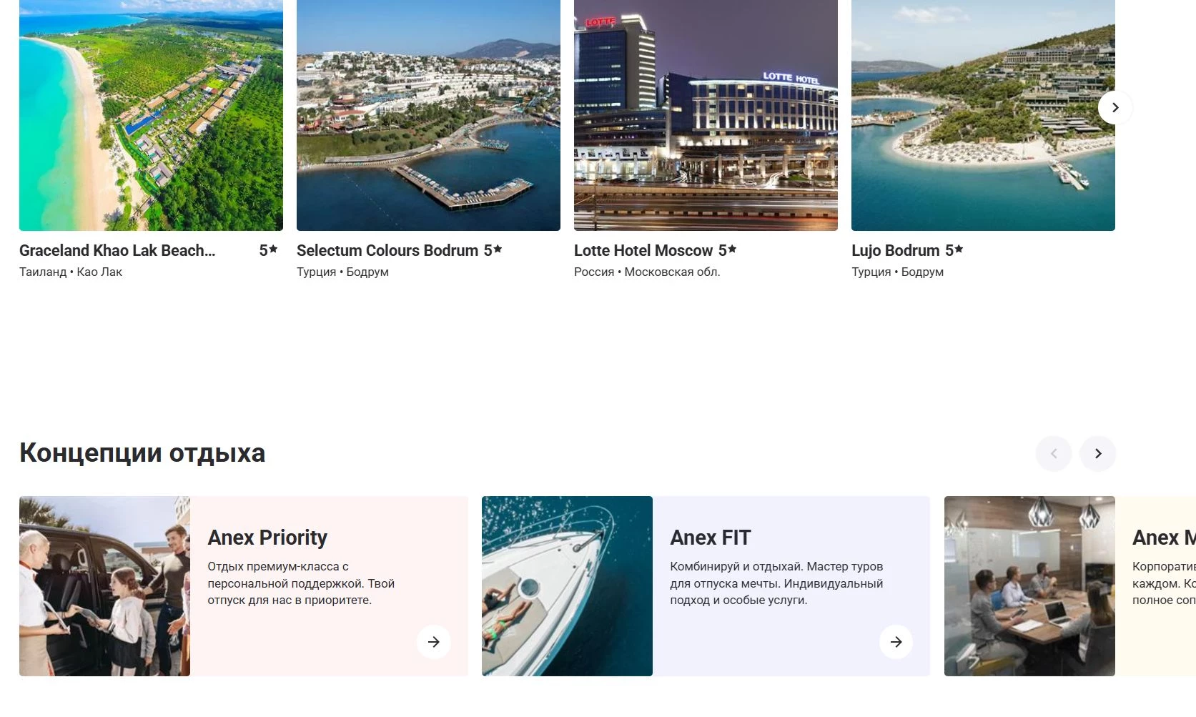Click Anex Priority card heading
The width and height of the screenshot is (1196, 717).
pos(267,538)
